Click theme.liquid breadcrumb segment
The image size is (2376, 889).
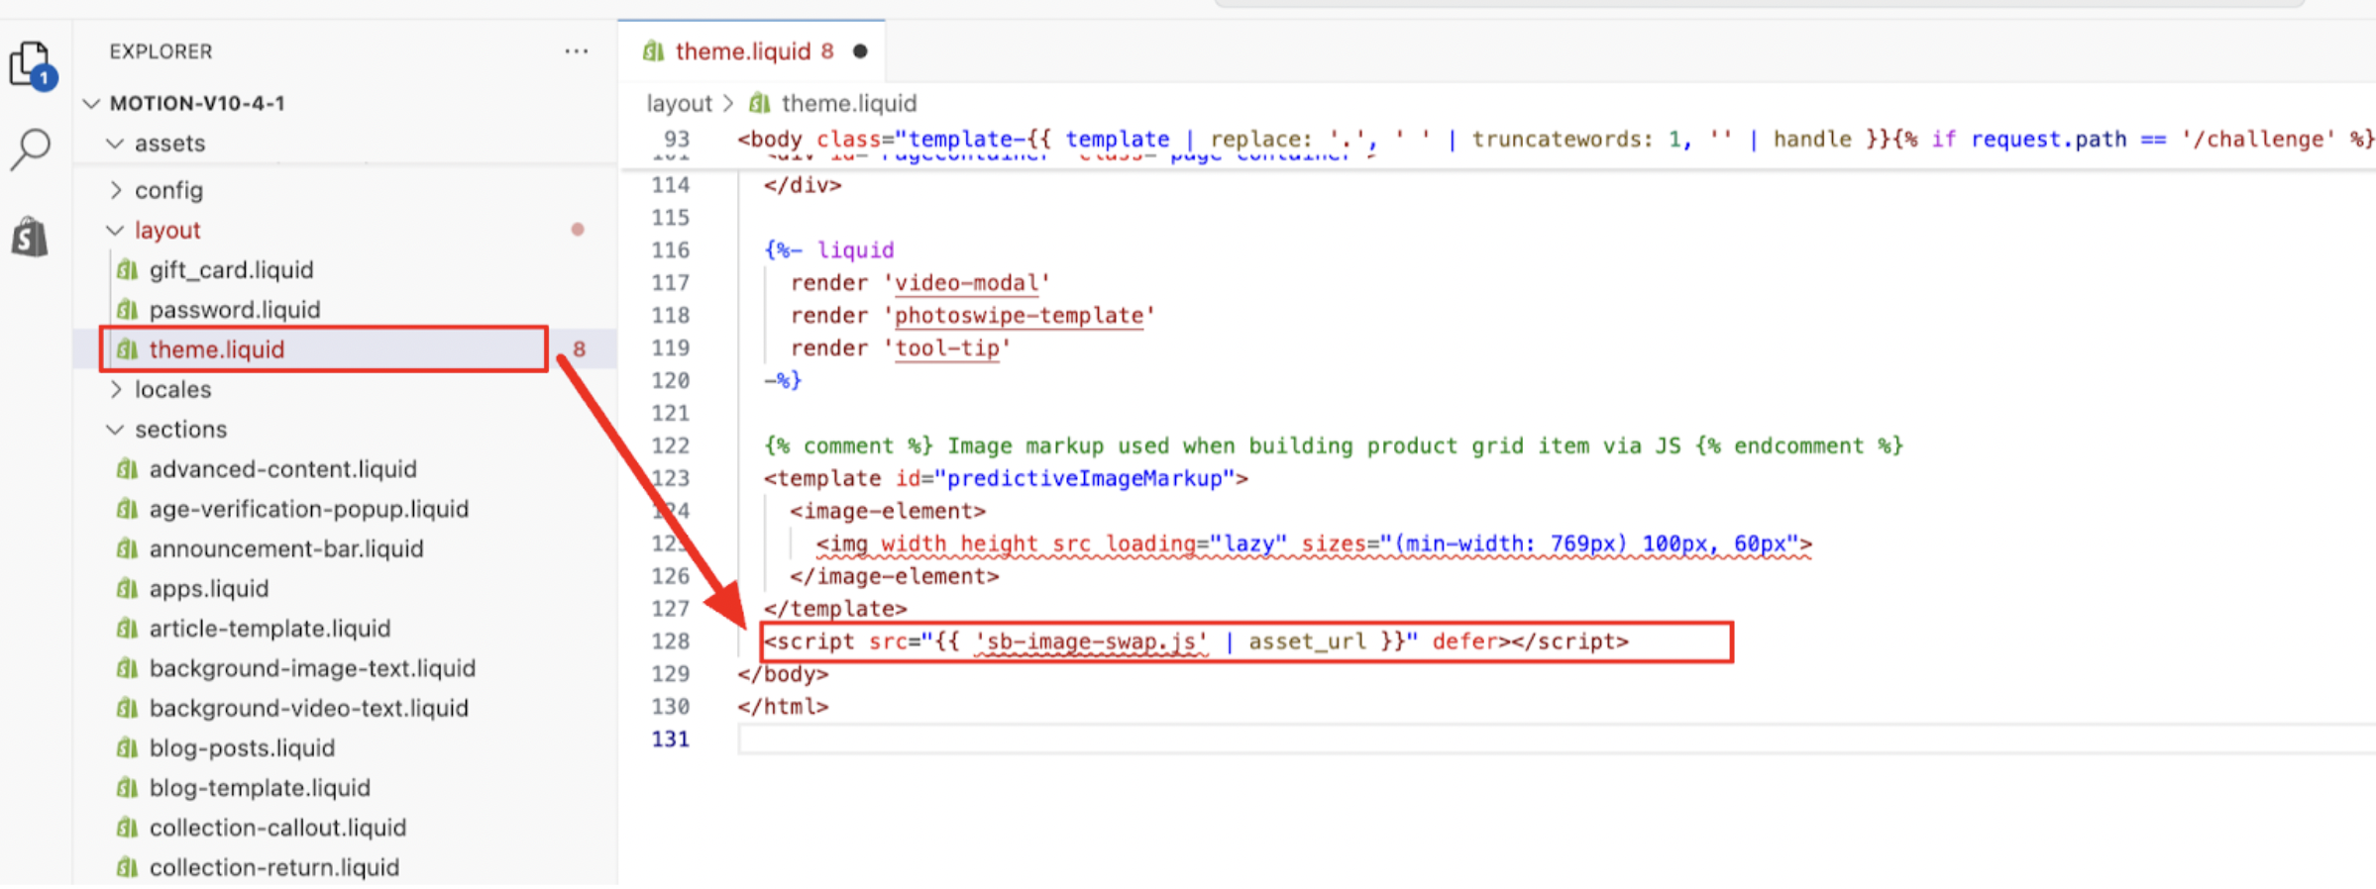[849, 103]
